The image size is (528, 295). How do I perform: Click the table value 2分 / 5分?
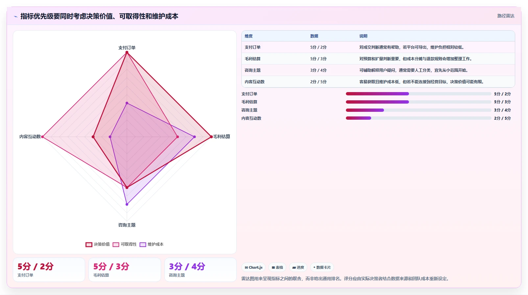point(318,82)
